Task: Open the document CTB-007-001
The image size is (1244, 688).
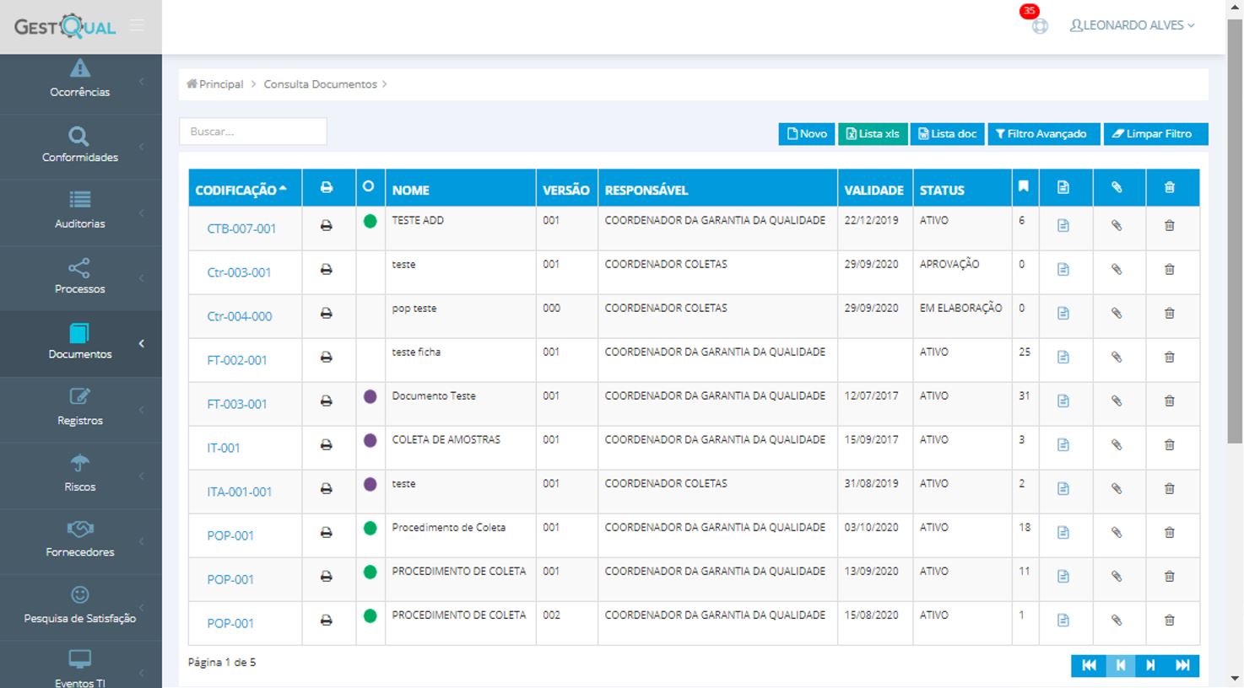Action: [241, 228]
